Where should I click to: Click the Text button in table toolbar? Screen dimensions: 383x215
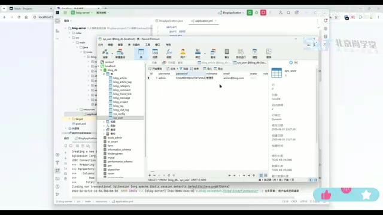click(x=171, y=69)
